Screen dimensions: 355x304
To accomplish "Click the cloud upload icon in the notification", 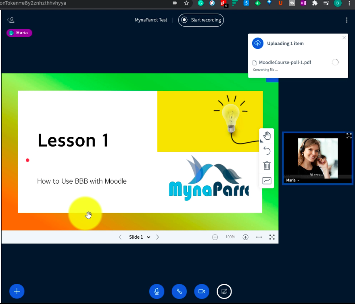I will coord(258,43).
